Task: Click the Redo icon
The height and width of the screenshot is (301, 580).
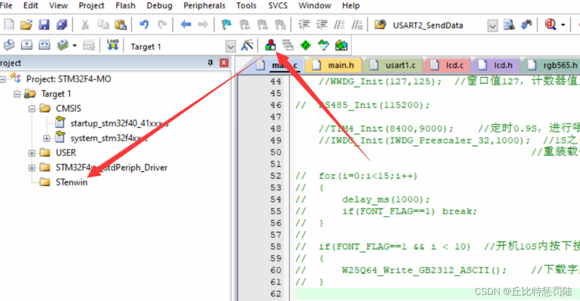Action: [x=162, y=25]
